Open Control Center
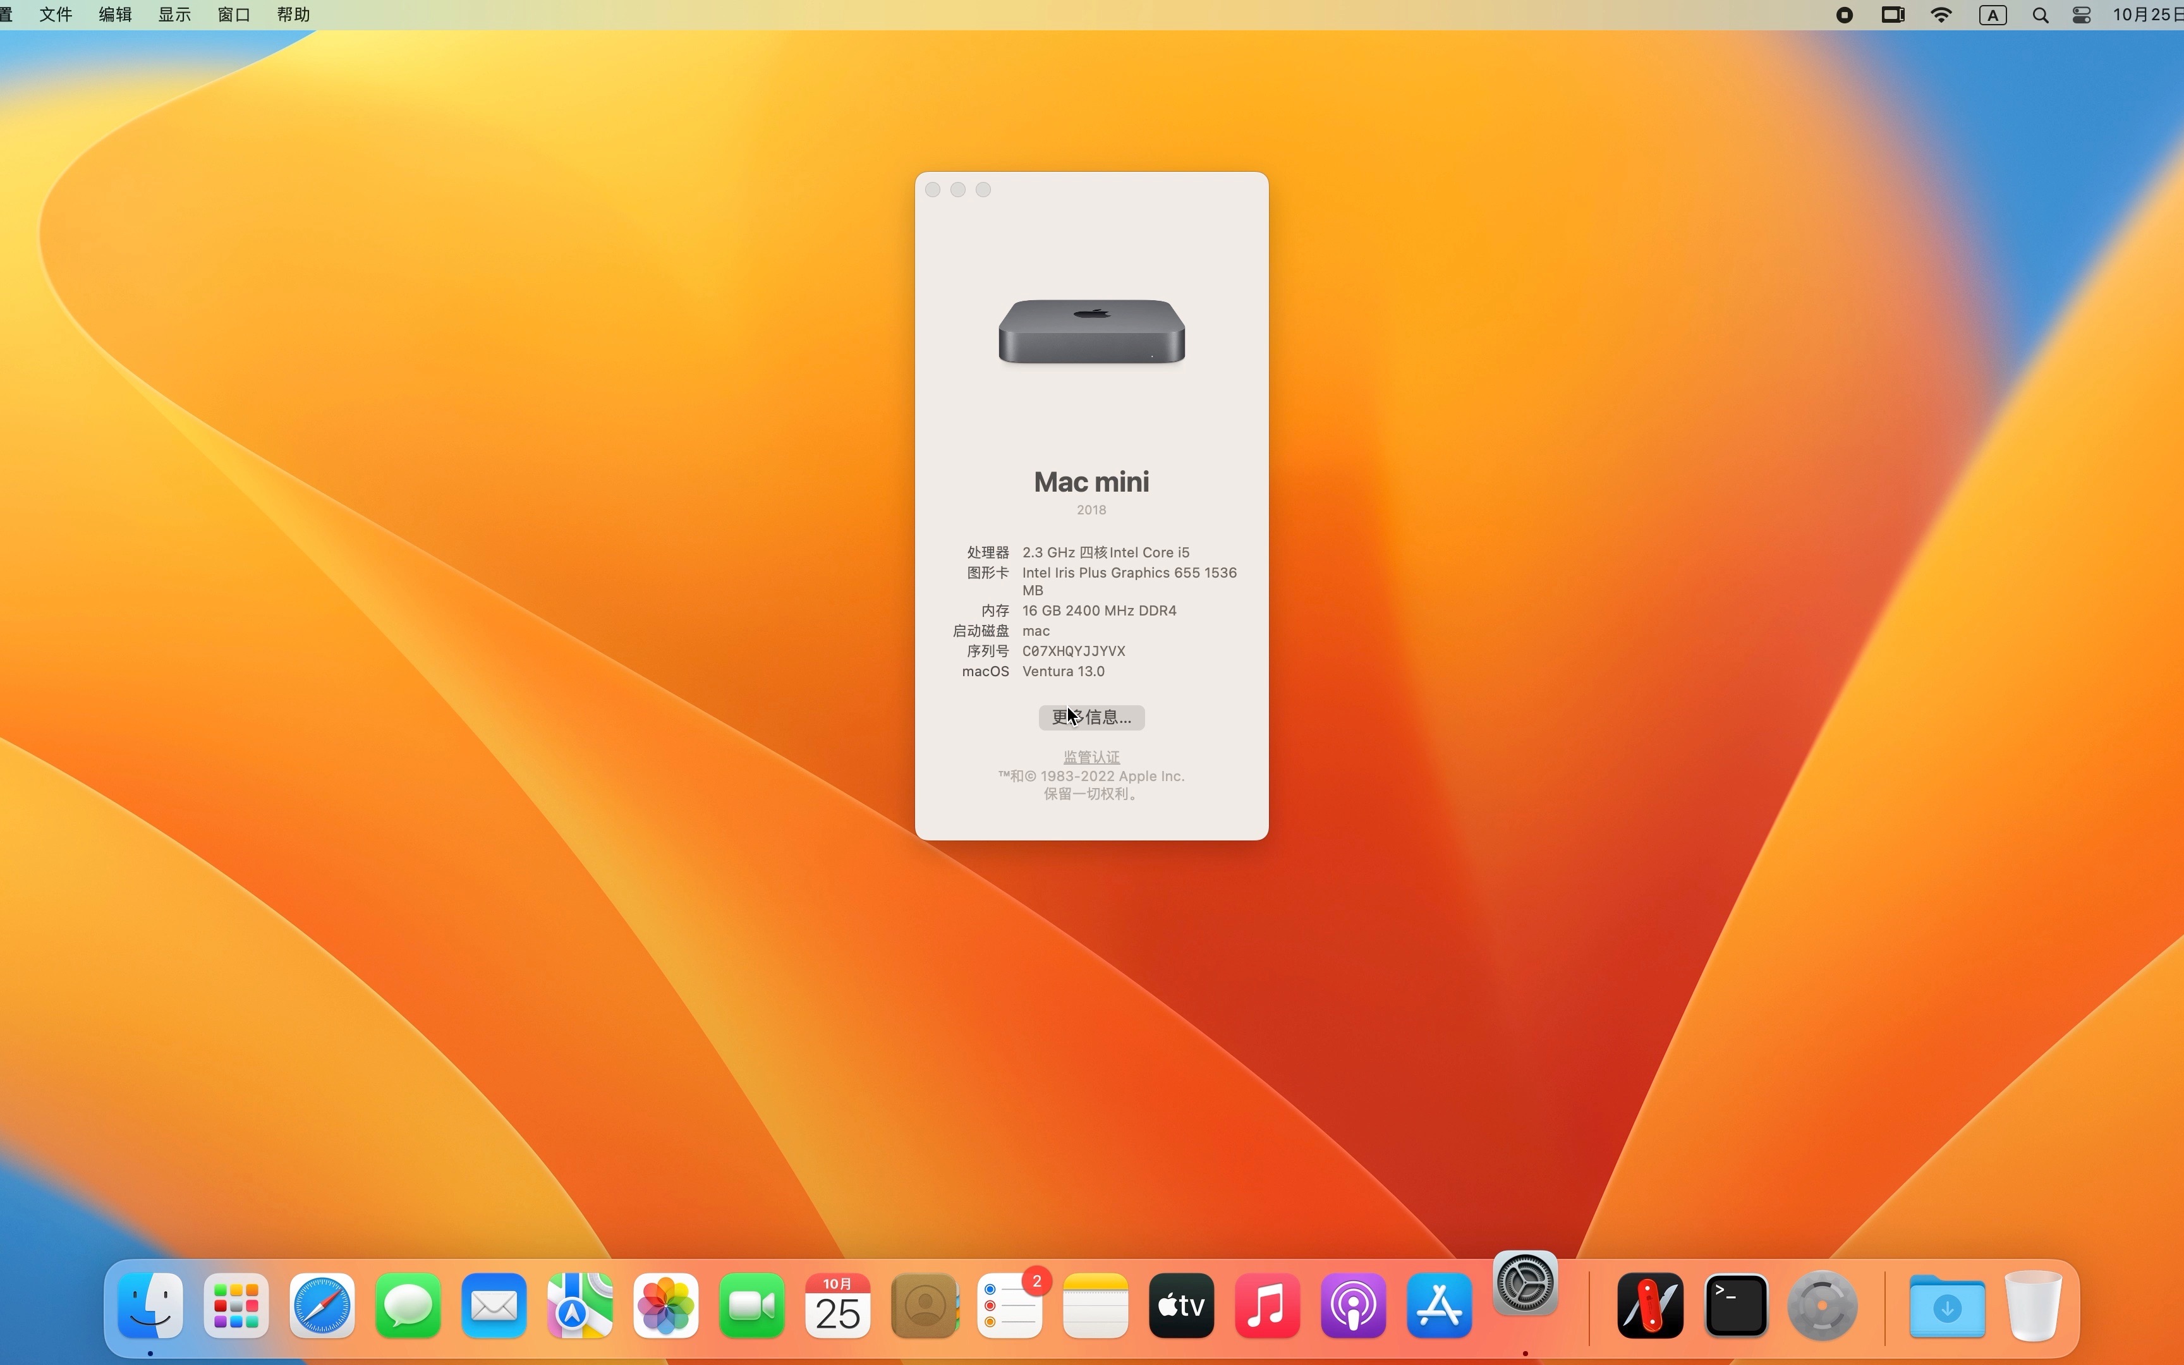Screen dimensions: 2184x1365 pyautogui.click(x=2081, y=15)
